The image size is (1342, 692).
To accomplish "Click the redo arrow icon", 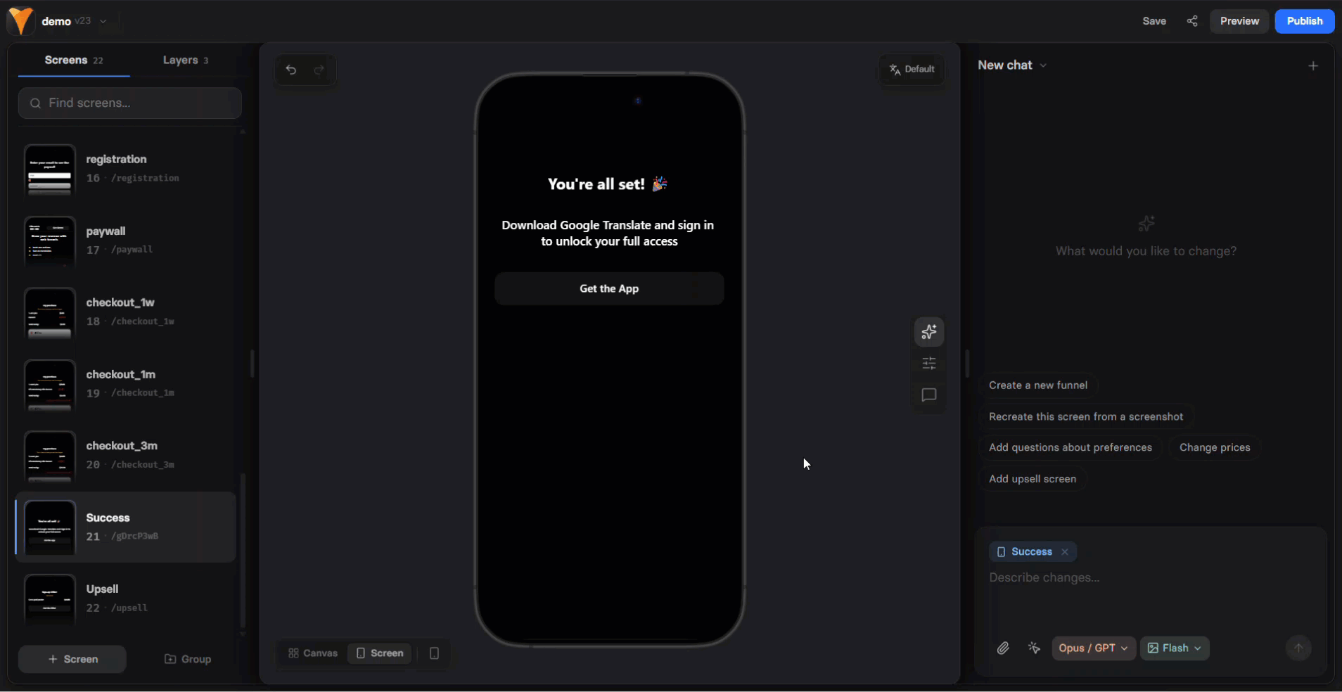I will [319, 70].
